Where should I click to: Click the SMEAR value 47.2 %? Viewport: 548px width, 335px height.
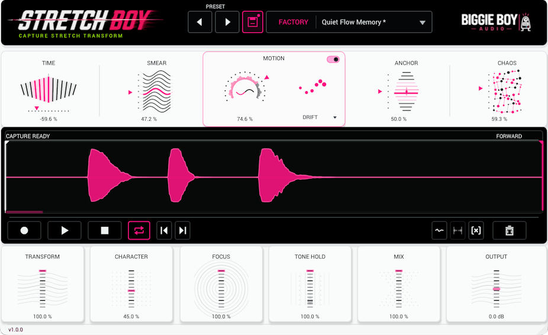(x=149, y=119)
